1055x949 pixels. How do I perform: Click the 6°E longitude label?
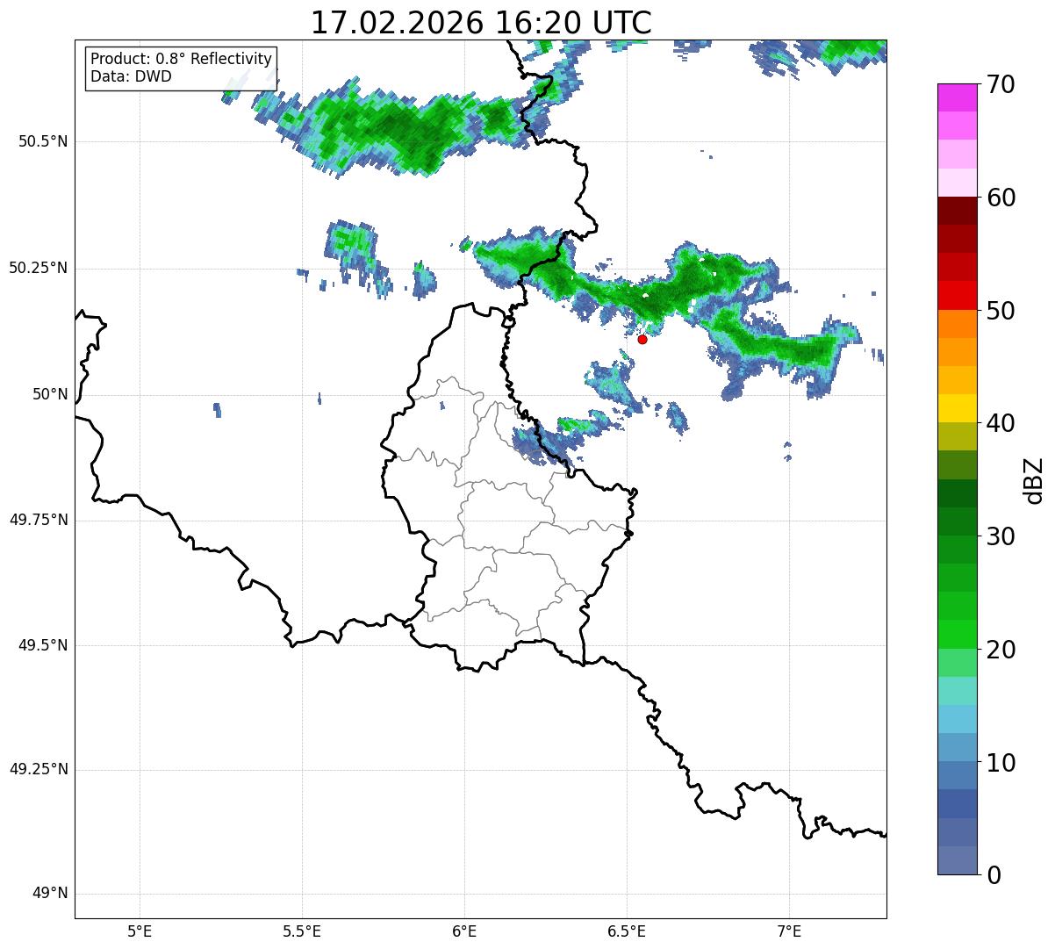464,931
